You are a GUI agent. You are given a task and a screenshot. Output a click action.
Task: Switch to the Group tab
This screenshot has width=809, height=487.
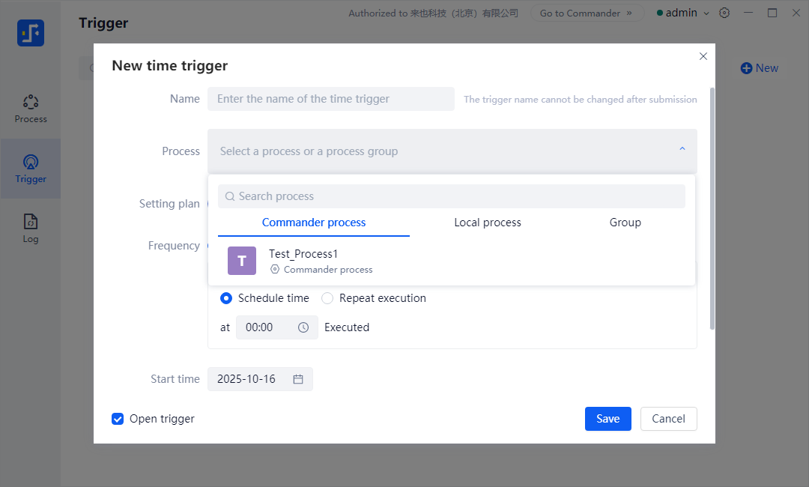(625, 223)
